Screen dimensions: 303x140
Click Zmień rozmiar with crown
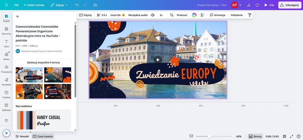34,5
